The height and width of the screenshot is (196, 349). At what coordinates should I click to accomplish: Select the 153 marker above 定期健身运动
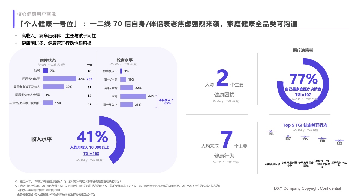[x=271, y=131]
